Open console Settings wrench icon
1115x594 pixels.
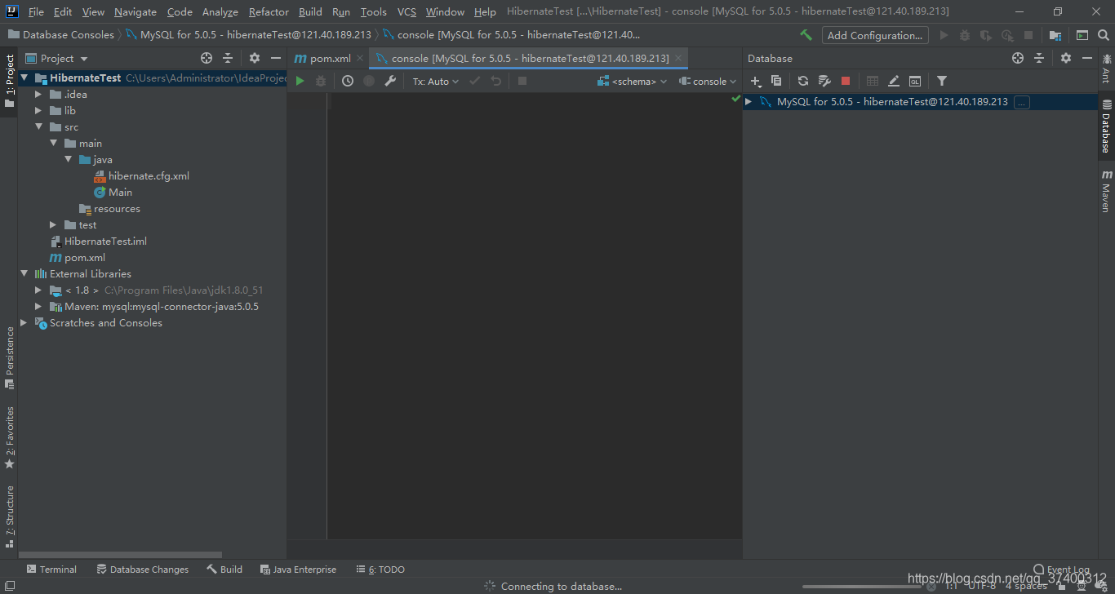[390, 81]
